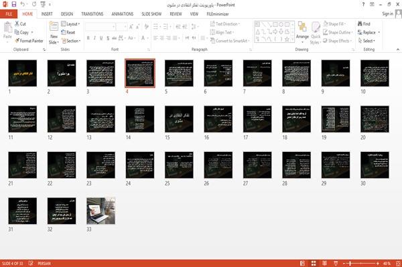Toggle Italic formatting
This screenshot has width=402, height=267.
[x=94, y=38]
